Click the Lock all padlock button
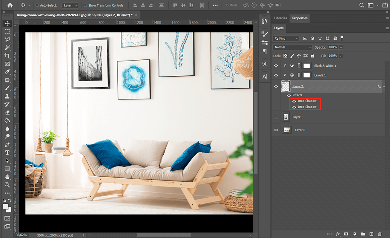This screenshot has width=390, height=238. coord(313,56)
